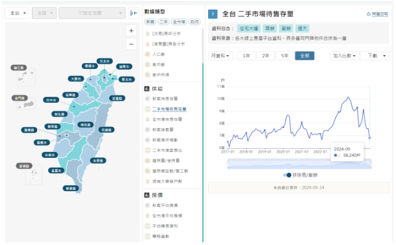Image resolution: width=396 pixels, height=245 pixels.
Task: Click the 屏東縣 map label
Action: tap(71, 188)
